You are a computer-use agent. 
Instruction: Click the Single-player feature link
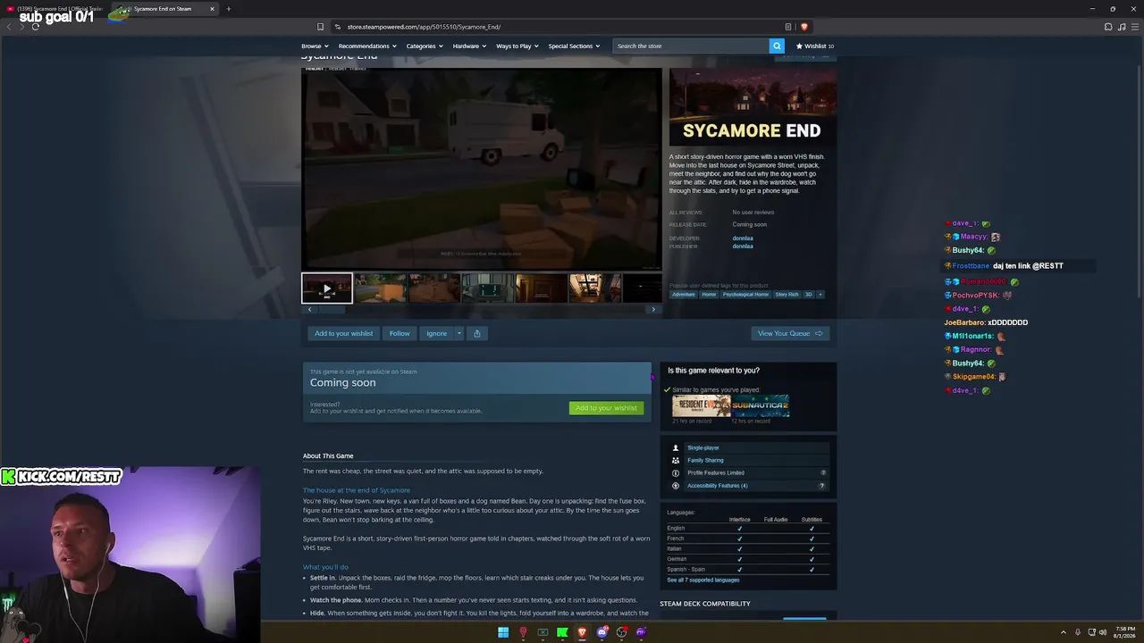click(703, 447)
